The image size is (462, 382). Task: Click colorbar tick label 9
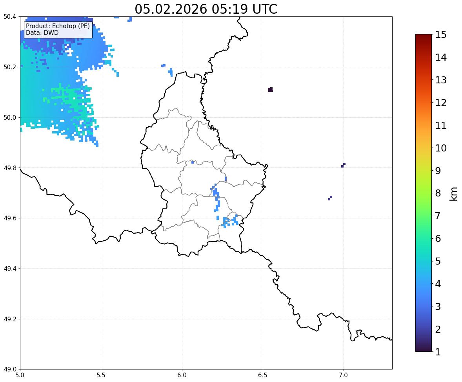438,171
